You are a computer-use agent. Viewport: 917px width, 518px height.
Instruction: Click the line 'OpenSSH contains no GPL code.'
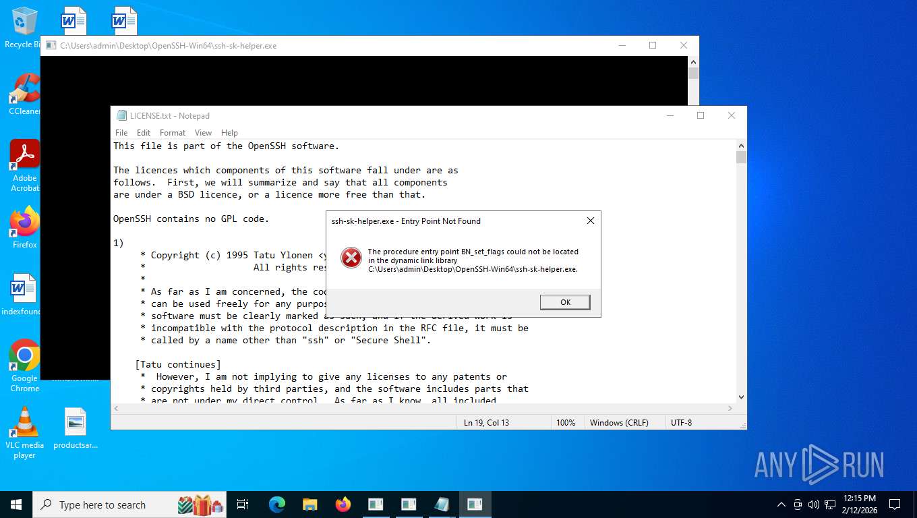click(191, 219)
